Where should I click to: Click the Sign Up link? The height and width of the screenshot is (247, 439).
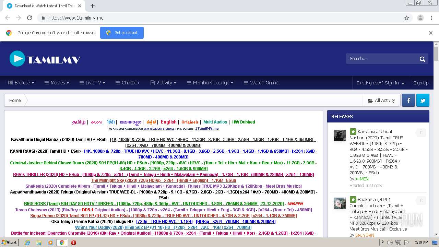(x=421, y=83)
